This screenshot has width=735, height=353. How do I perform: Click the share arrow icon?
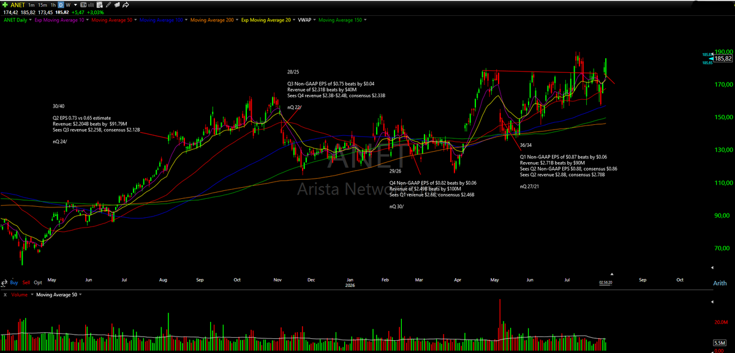tap(126, 5)
